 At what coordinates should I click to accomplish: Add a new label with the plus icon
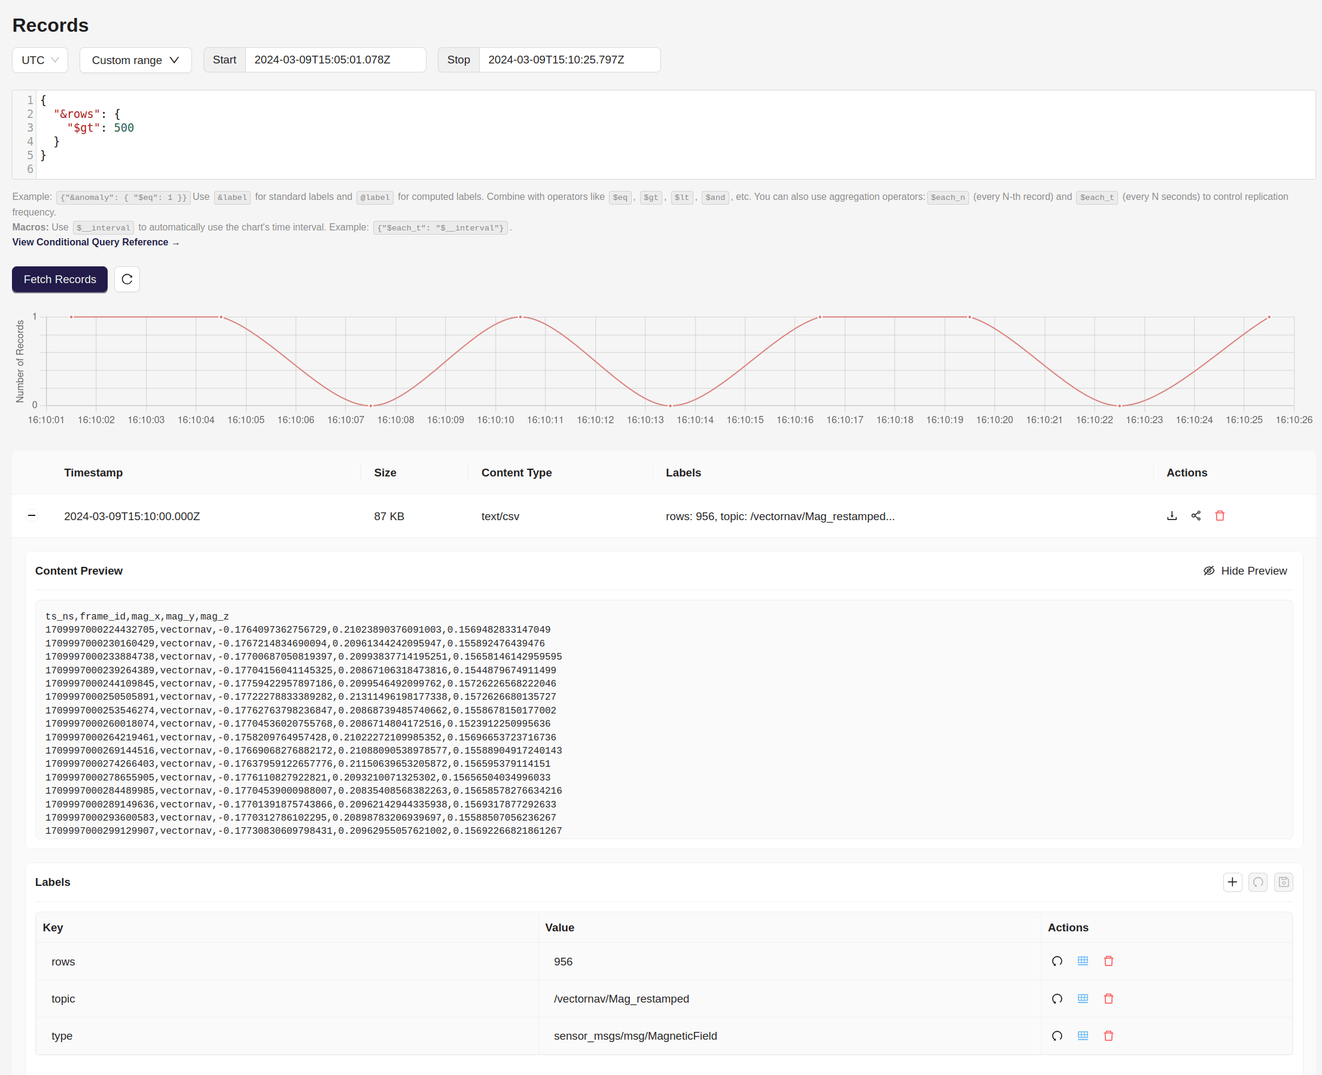point(1232,882)
